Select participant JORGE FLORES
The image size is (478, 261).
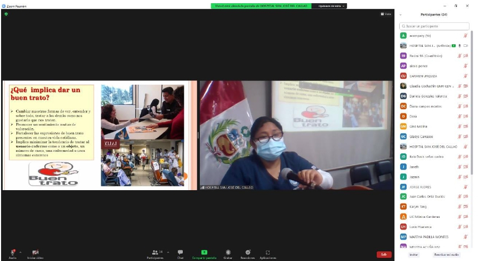tap(434, 187)
